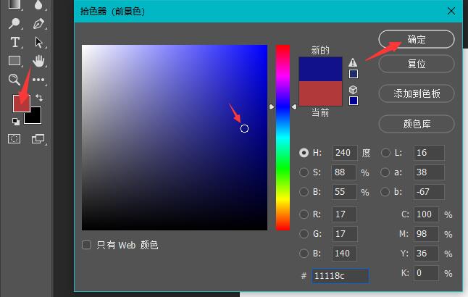Screen dimensions: 468x297
Task: Click the in-gamut color swatch under the warning
Action: (x=354, y=74)
